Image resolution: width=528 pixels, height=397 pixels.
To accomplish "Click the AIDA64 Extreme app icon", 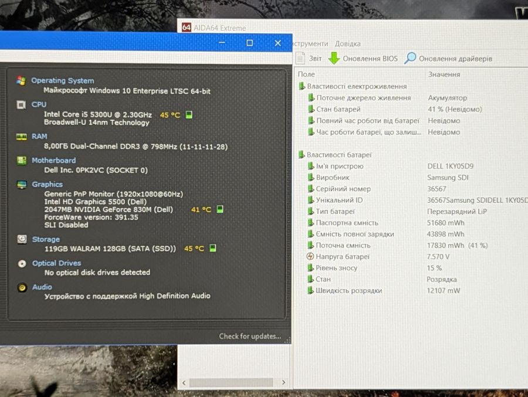I will [186, 28].
